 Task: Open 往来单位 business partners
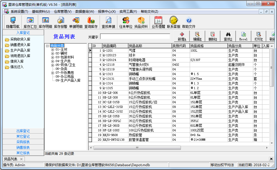(x=125, y=22)
